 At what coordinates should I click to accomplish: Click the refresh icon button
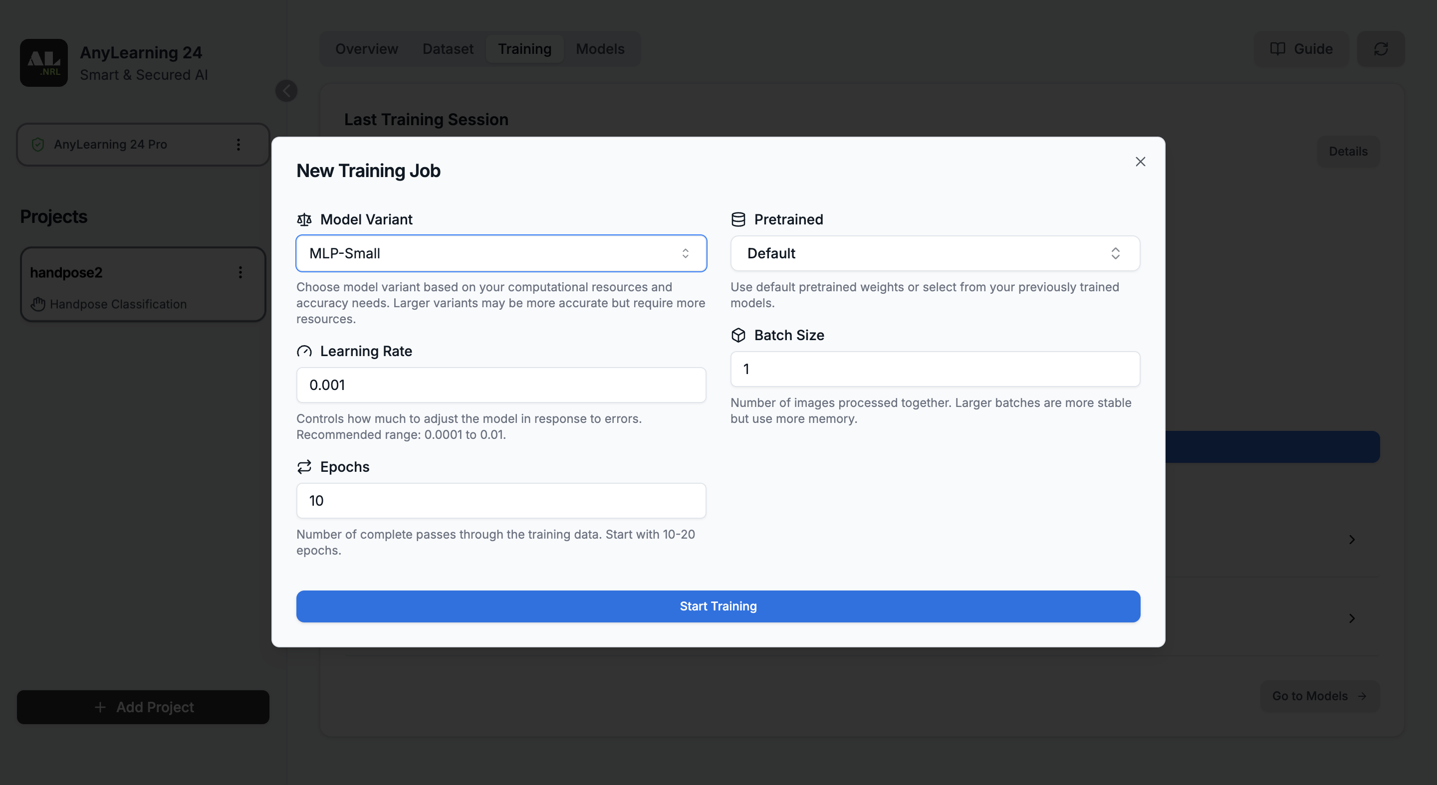(1381, 49)
